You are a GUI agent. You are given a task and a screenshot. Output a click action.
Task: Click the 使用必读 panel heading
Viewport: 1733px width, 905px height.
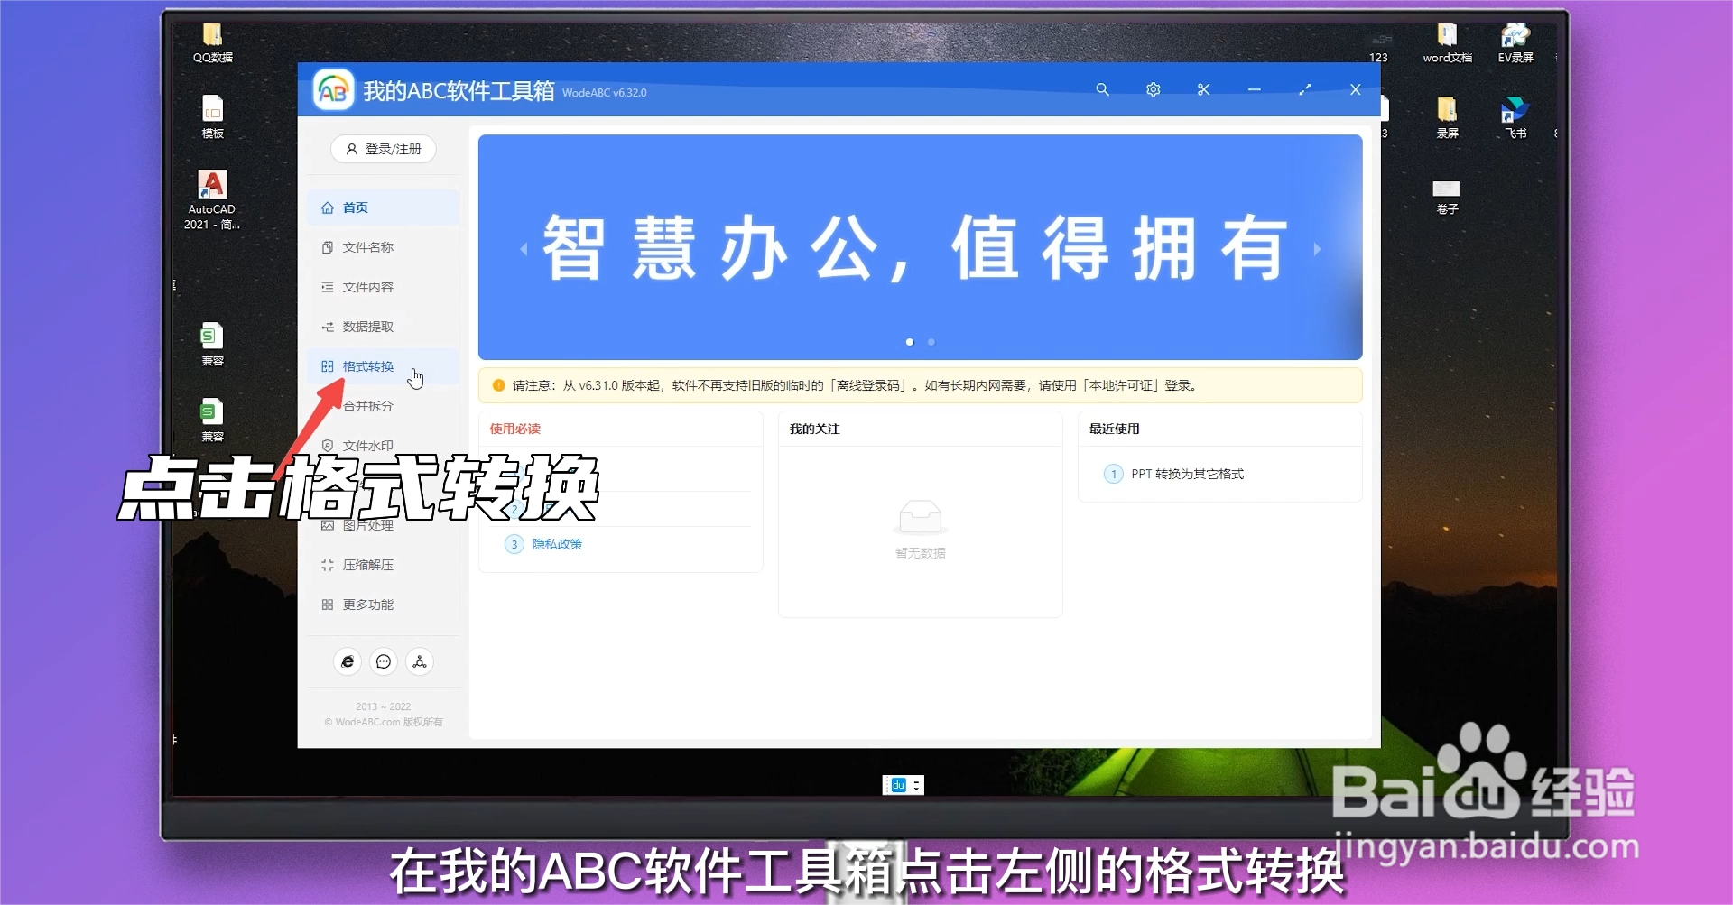click(x=515, y=429)
